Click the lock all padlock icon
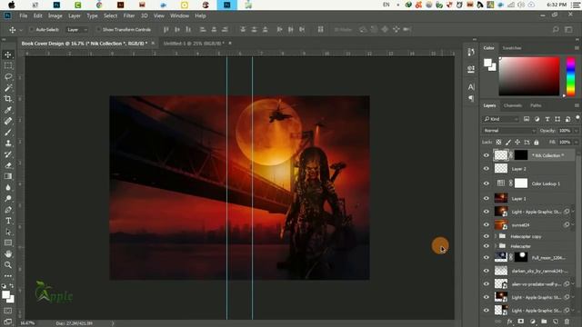Screen dimensions: 582x327 click(536, 142)
